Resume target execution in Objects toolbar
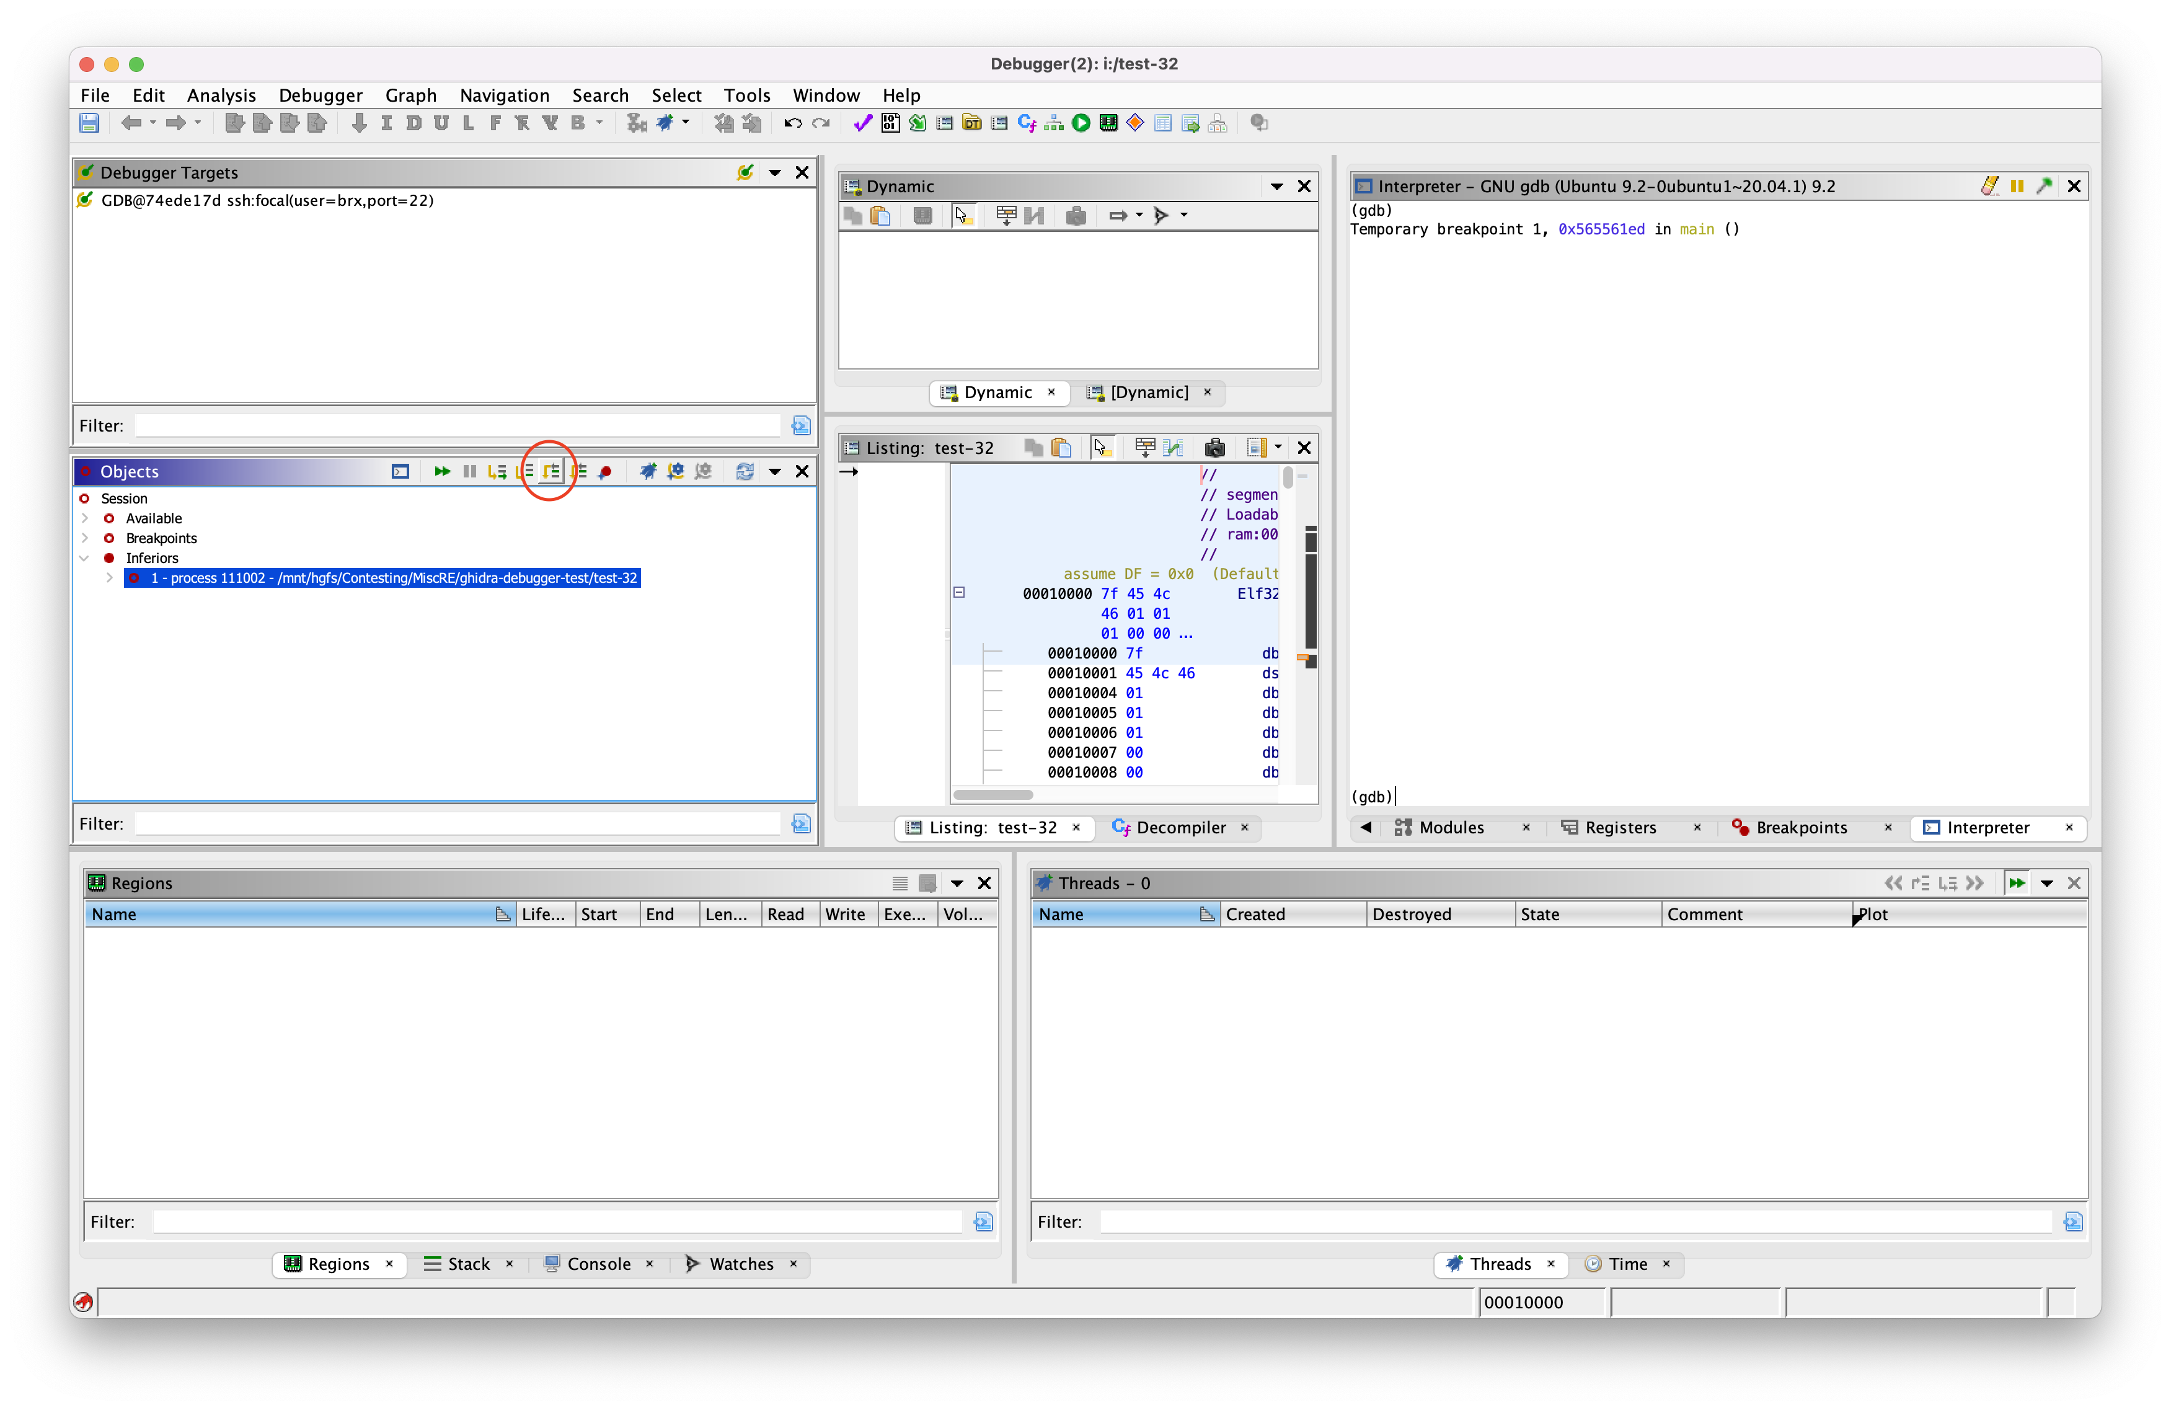 click(x=443, y=471)
